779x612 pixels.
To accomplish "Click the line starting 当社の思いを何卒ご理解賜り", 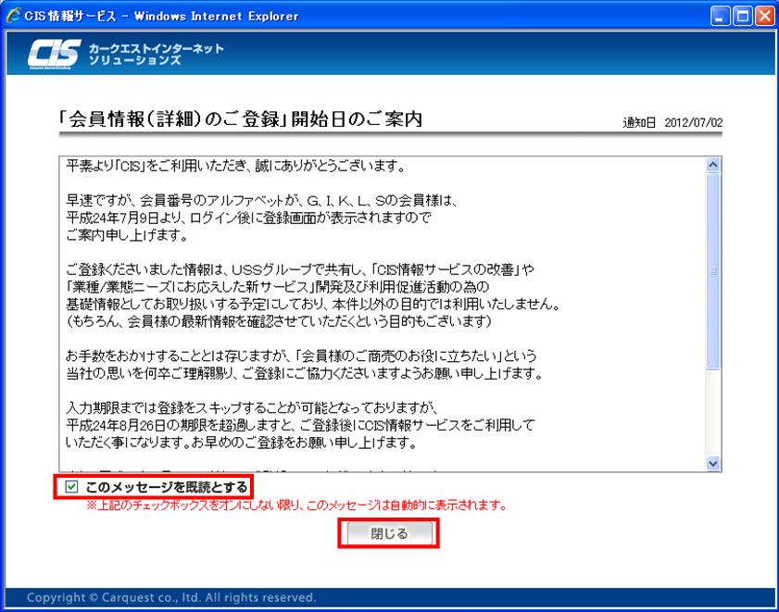I will point(304,373).
